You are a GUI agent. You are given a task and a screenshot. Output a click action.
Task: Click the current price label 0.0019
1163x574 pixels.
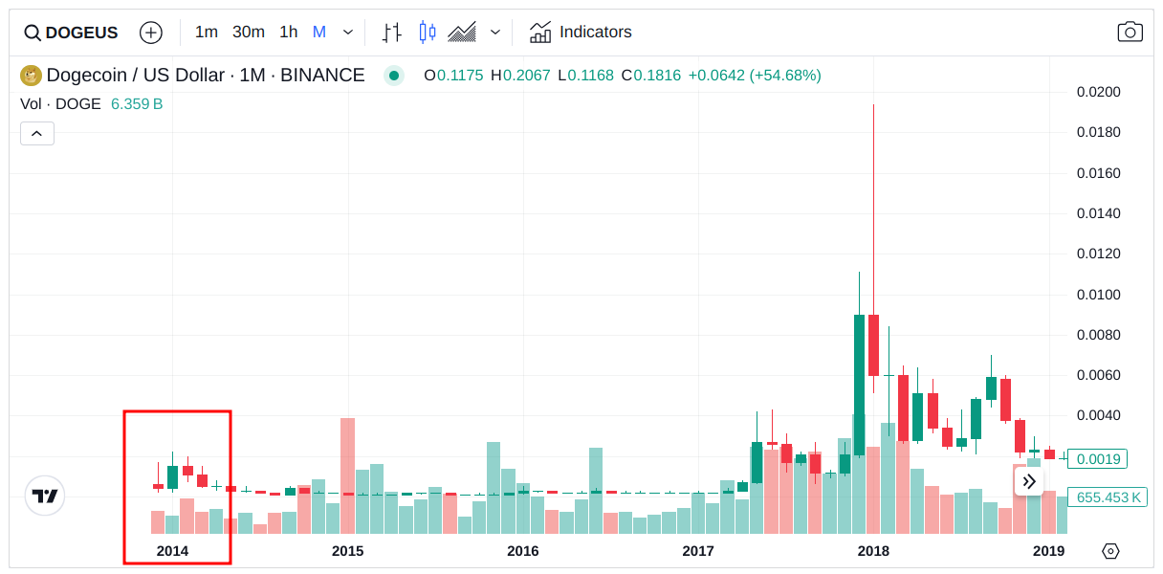tap(1098, 459)
